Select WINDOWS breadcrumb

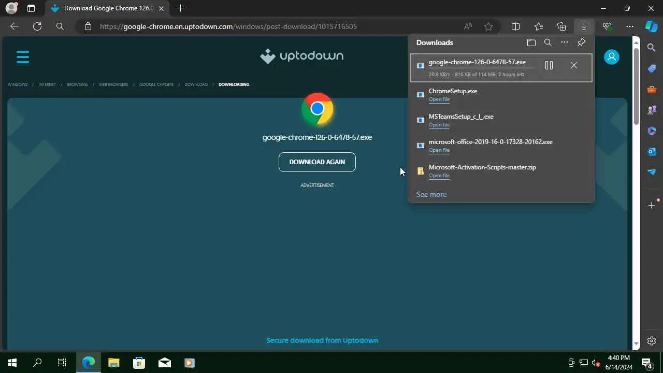[x=18, y=84]
